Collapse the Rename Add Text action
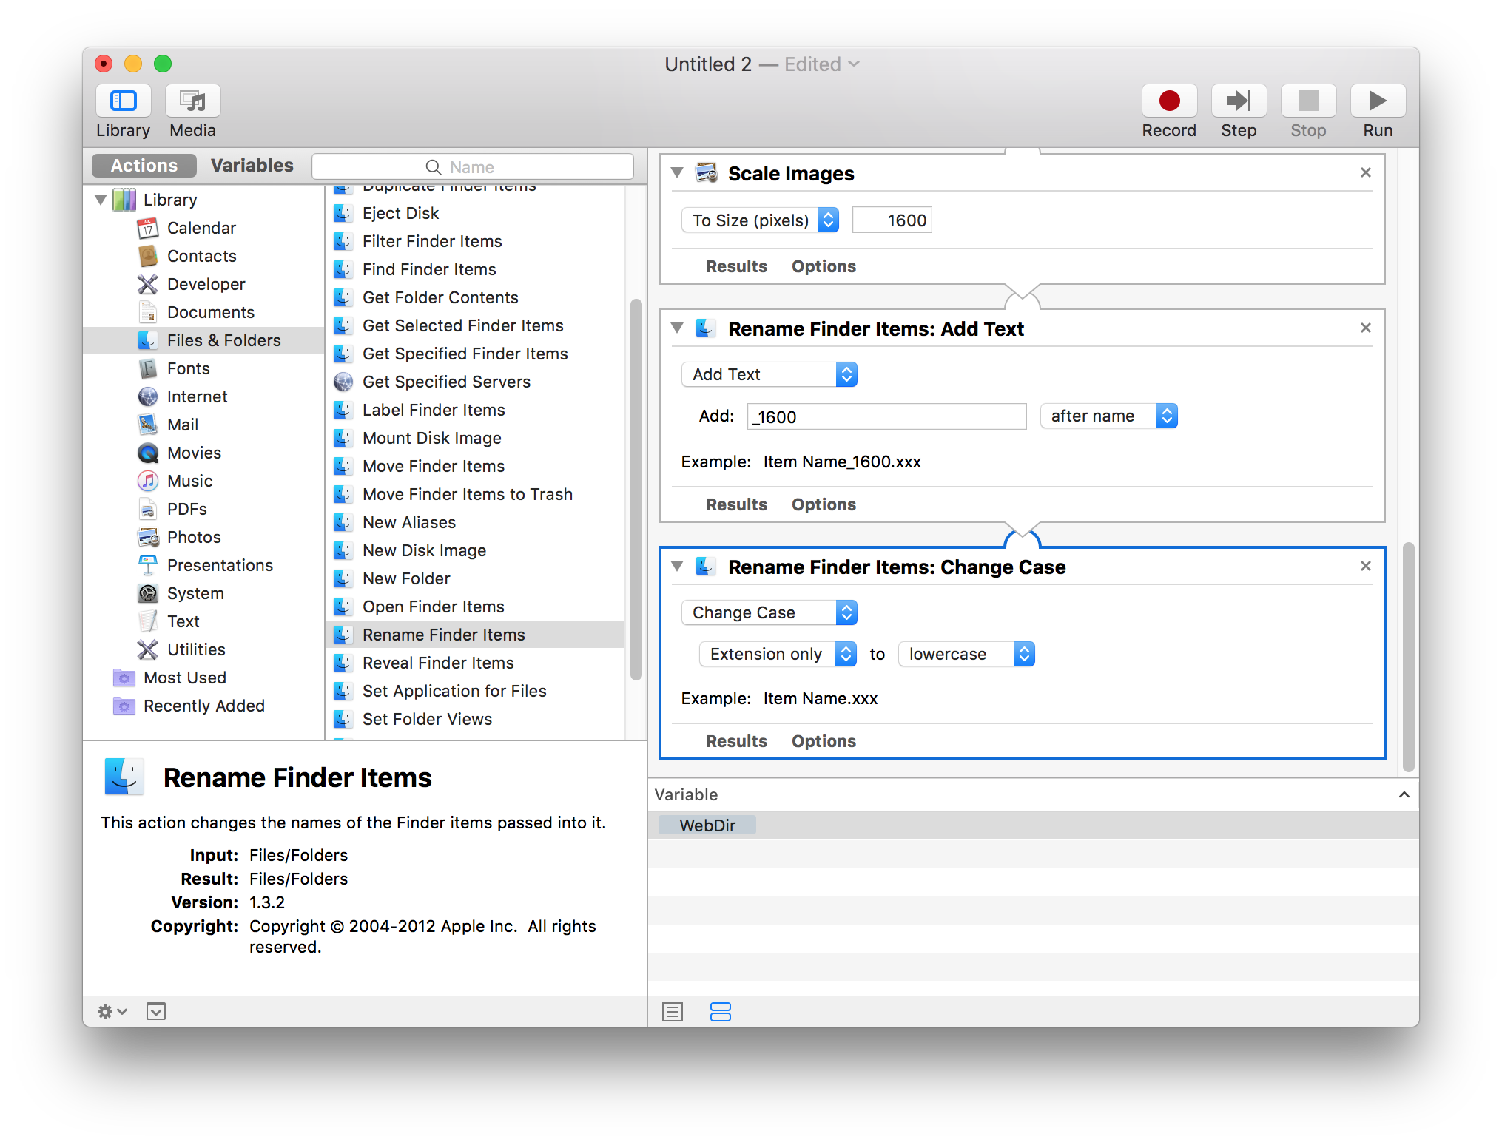This screenshot has height=1145, width=1502. click(677, 328)
